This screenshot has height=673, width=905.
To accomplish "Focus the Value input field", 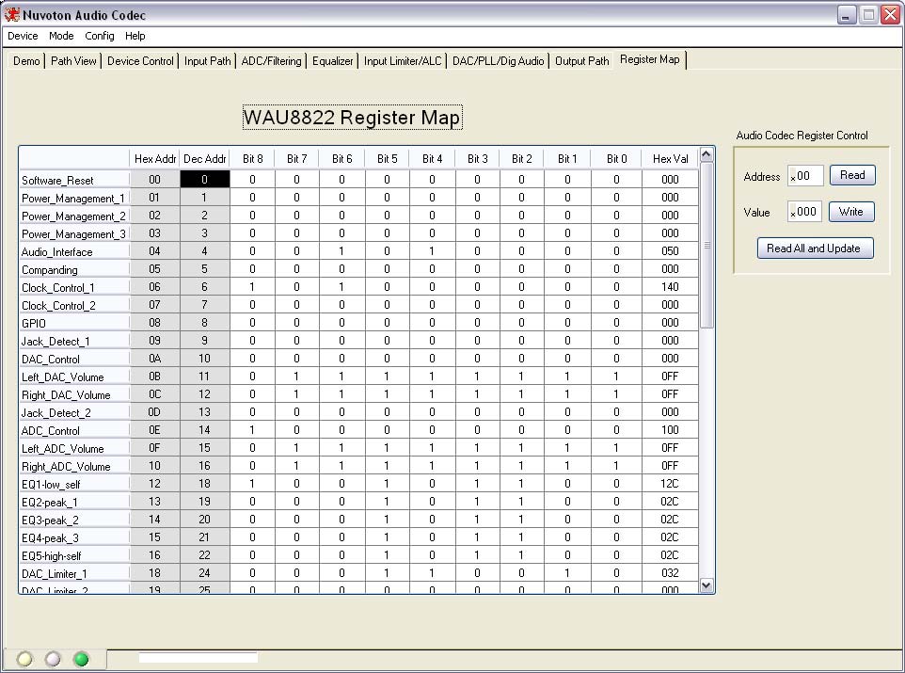I will click(x=806, y=212).
